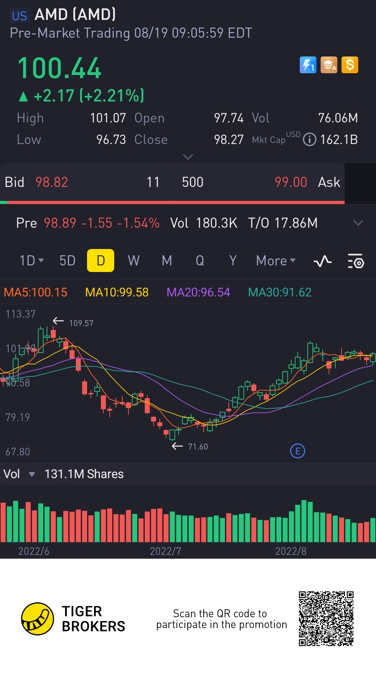Viewport: 376px width, 679px height.
Task: Switch to the 5D chart tab
Action: [x=68, y=261]
